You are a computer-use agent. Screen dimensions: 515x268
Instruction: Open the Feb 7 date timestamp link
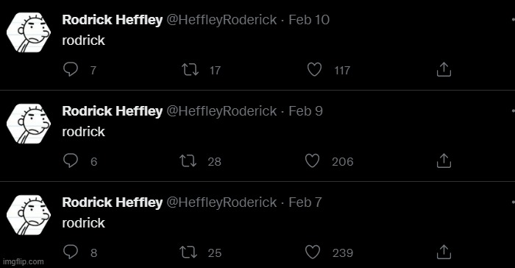305,202
